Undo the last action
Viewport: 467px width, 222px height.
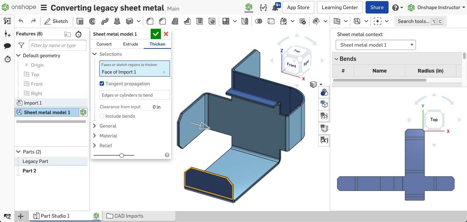pos(21,21)
